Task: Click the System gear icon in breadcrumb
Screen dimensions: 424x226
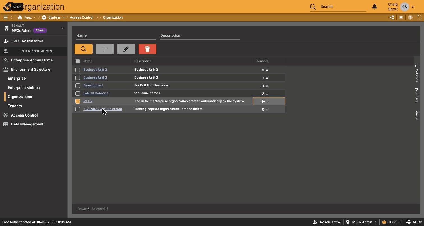Action: tap(44, 17)
